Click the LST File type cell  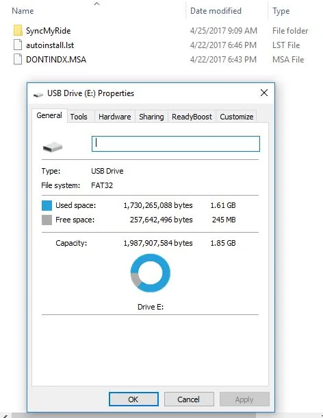click(x=286, y=45)
